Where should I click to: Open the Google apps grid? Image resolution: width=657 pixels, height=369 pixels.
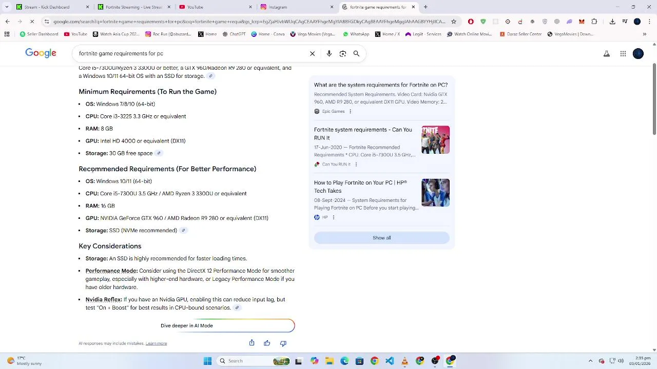pos(623,53)
